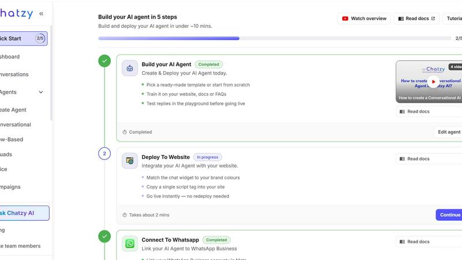This screenshot has width=462, height=260.
Task: Click Deploy To Website globe icon
Action: 130,161
